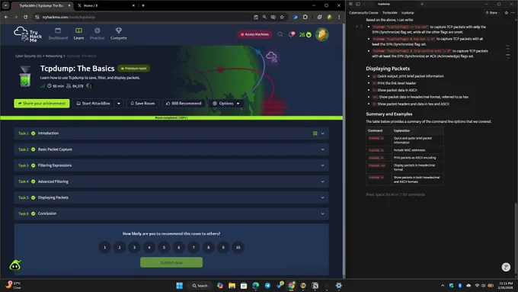Open the notes app three-dot menu
This screenshot has height=292, width=518.
pos(513,12)
